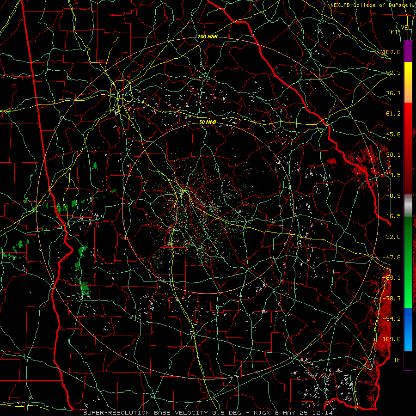416x416 pixels.
Task: Click the -16.5 legend value
Action: click(x=392, y=216)
